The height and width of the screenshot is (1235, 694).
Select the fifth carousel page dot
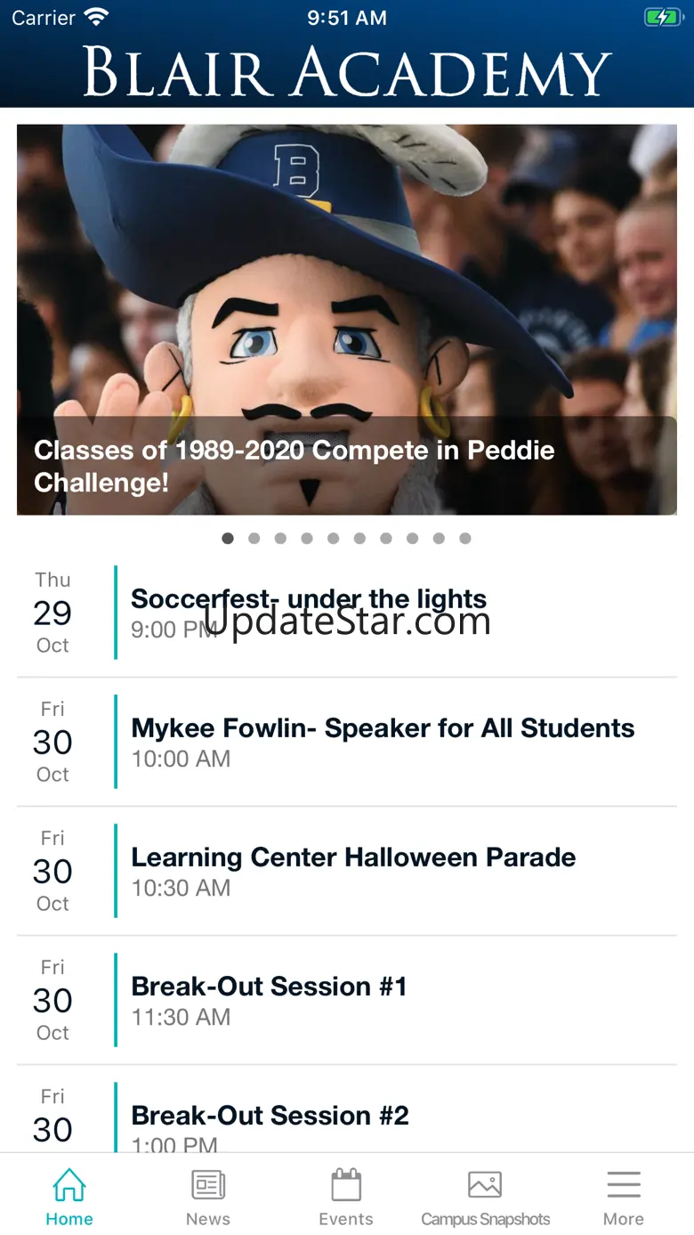334,539
